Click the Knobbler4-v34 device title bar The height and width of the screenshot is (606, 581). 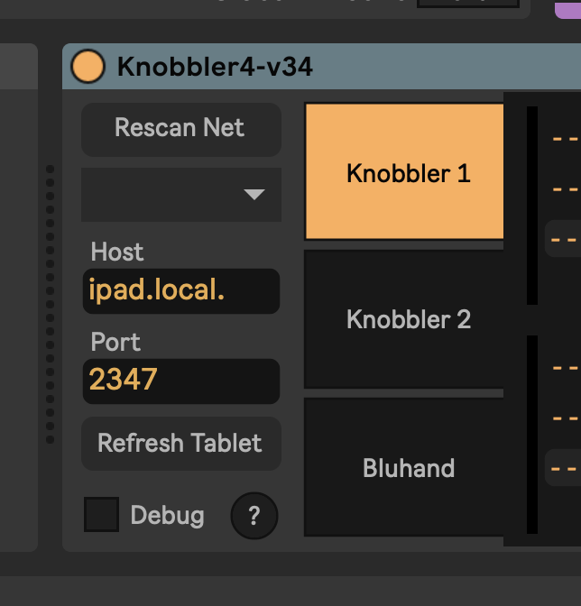361,67
